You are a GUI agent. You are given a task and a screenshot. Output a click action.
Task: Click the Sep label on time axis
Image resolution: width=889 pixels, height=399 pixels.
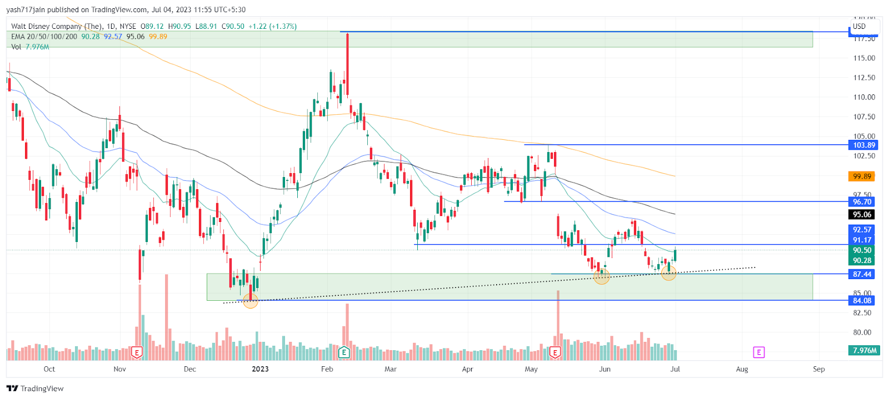point(819,369)
